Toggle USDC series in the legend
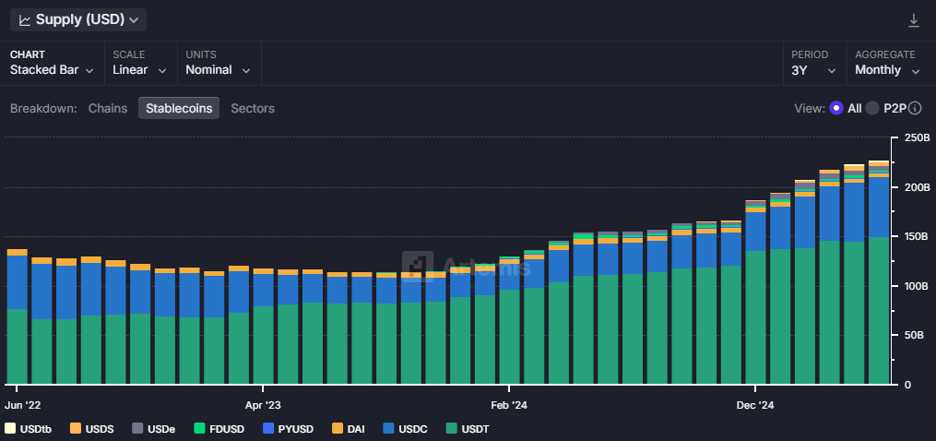Image resolution: width=936 pixels, height=441 pixels. [x=387, y=428]
